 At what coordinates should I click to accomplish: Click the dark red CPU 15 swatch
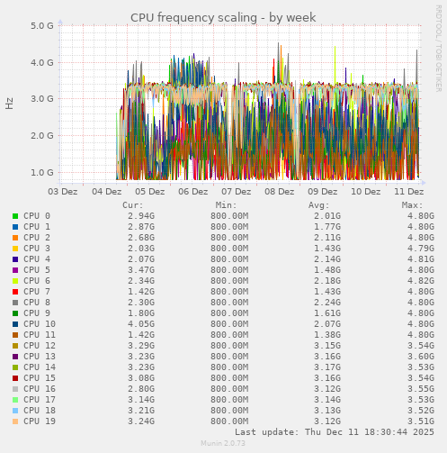click(x=15, y=378)
